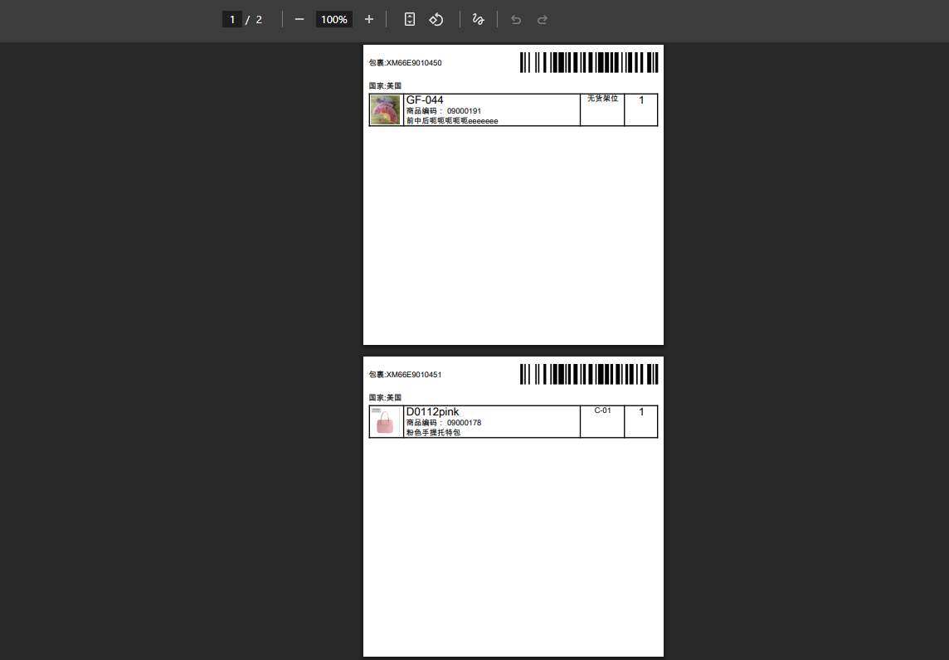Image resolution: width=949 pixels, height=660 pixels.
Task: Redo the annotation
Action: (x=543, y=19)
